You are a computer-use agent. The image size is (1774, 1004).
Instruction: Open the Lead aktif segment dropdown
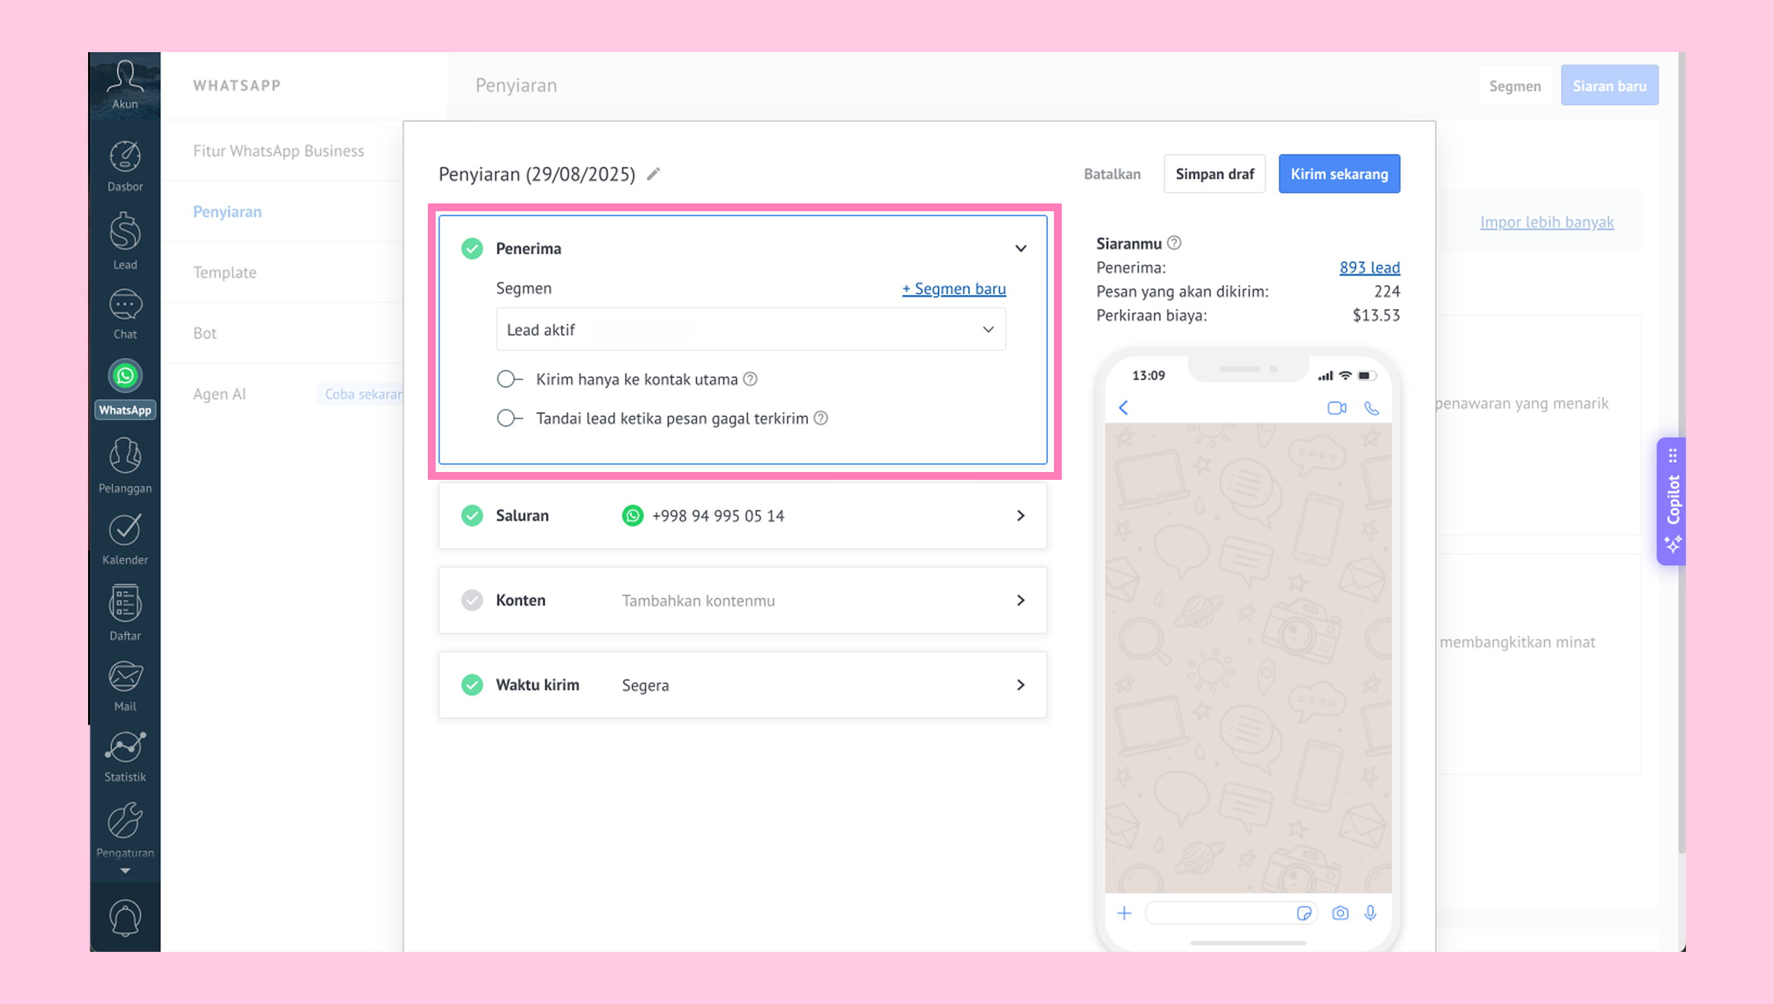pyautogui.click(x=751, y=330)
